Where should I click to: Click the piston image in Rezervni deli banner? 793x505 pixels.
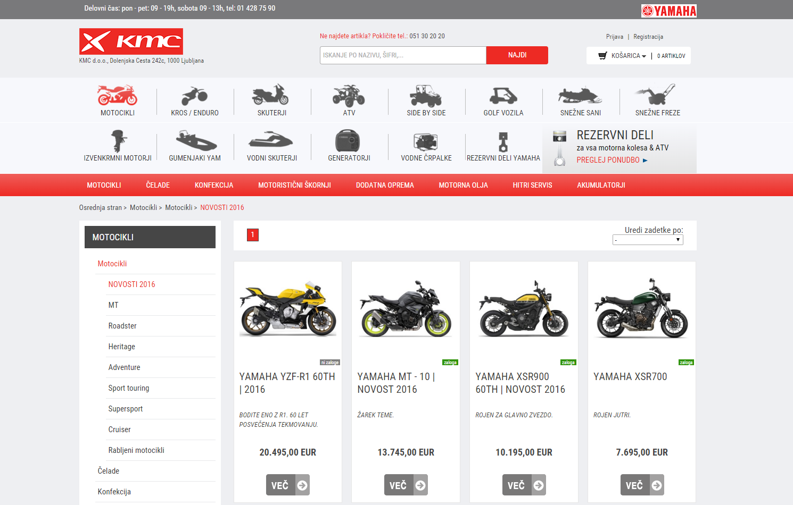[559, 148]
